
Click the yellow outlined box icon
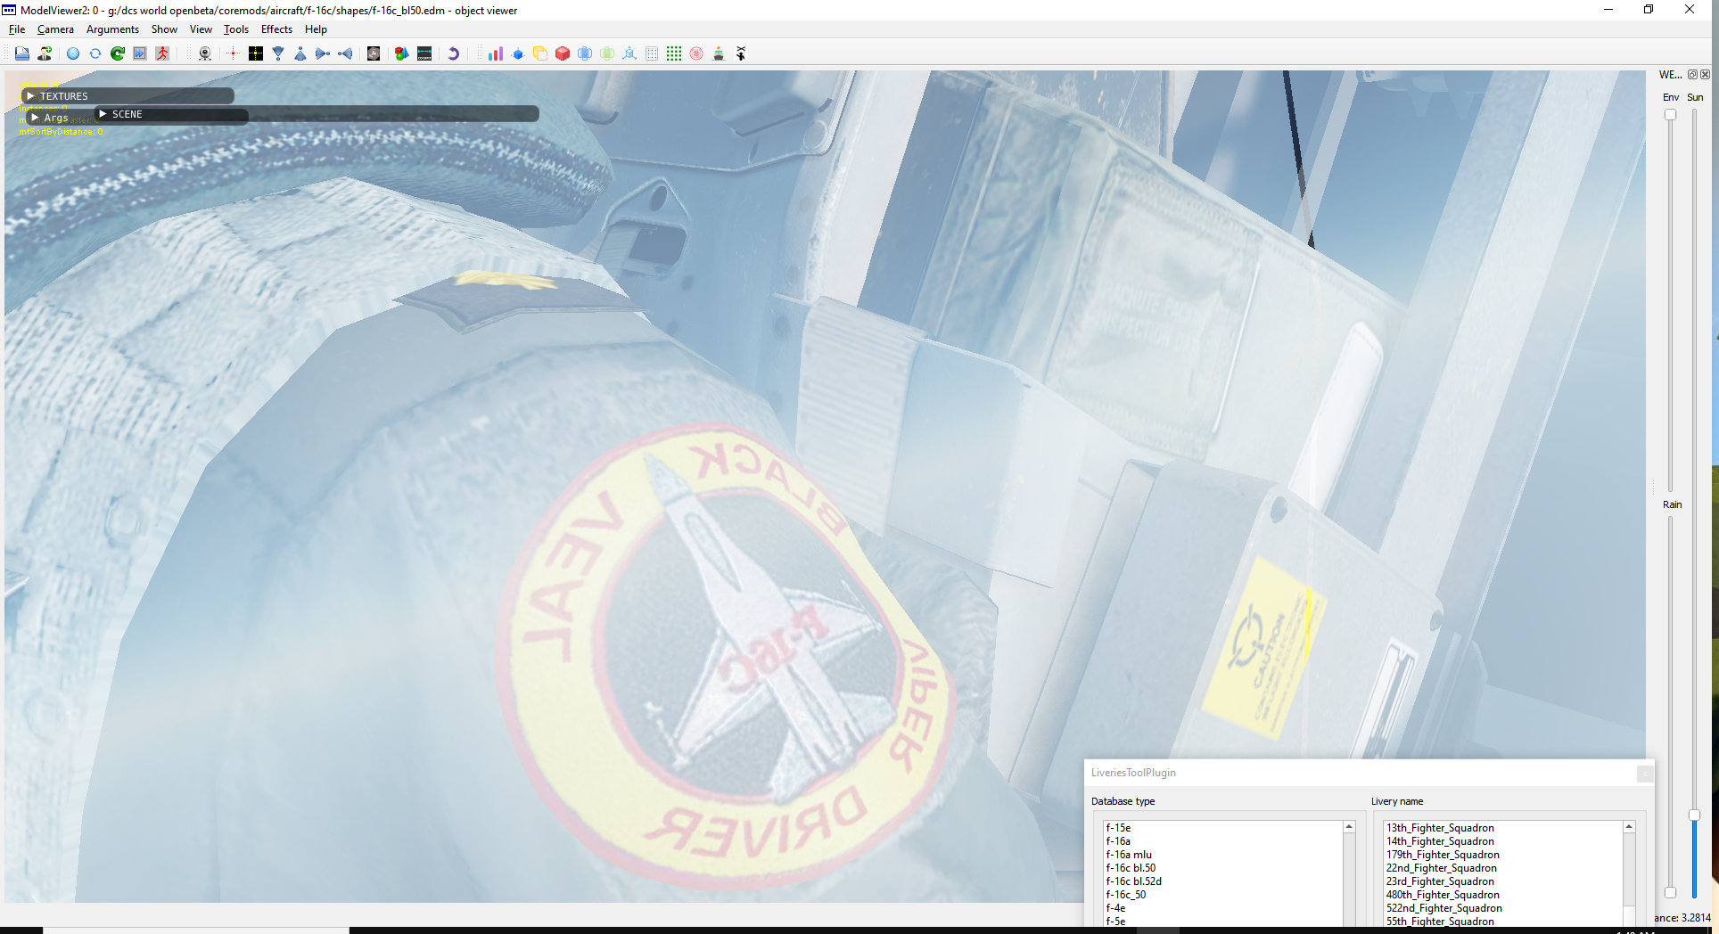(x=540, y=53)
